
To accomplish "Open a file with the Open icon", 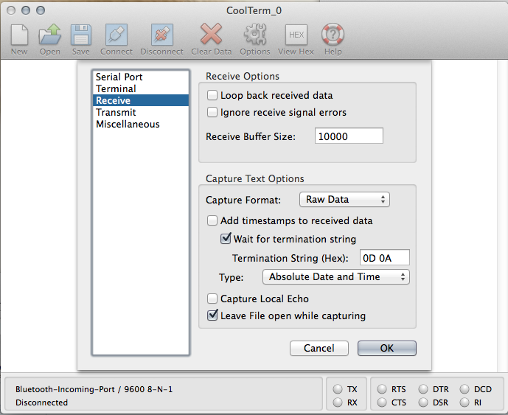I will [50, 35].
